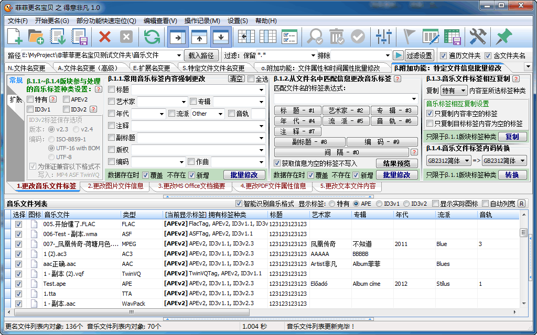Click the 载入路径 button
Screen dimensions: 537x335
(201, 55)
